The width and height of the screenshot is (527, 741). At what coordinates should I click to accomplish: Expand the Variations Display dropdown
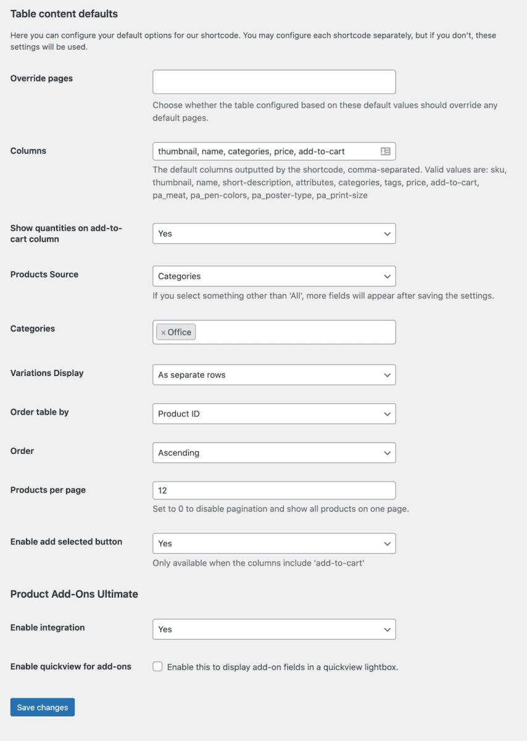pyautogui.click(x=274, y=375)
